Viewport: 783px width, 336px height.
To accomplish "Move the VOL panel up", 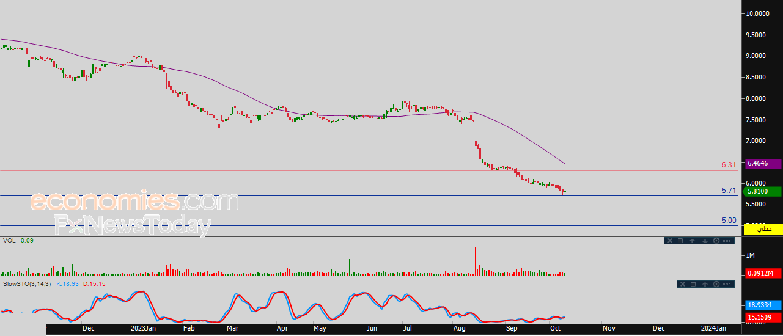I will [x=693, y=241].
